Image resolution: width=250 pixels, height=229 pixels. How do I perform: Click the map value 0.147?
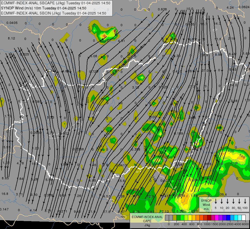[x=4, y=209]
